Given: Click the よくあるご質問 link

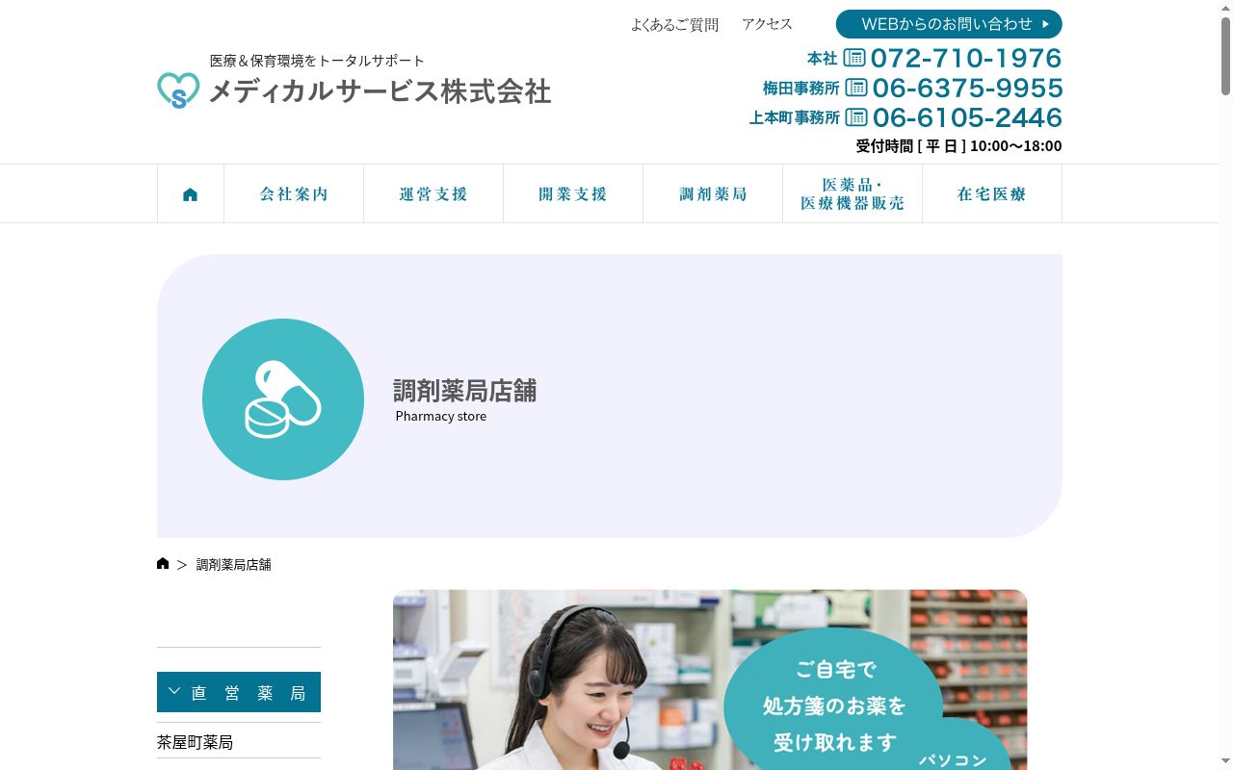Looking at the screenshot, I should 674,25.
